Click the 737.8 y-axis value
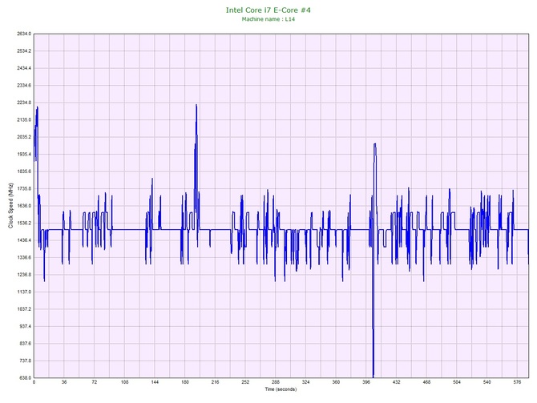Viewport: 537px width, 403px height. (25, 361)
